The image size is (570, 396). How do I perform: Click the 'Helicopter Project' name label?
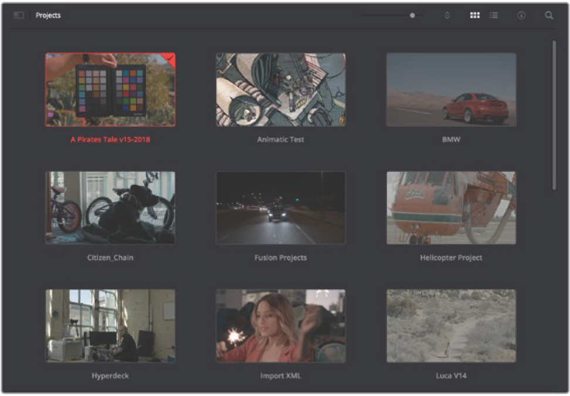[x=451, y=258]
